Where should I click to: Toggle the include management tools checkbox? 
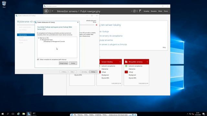pyautogui.click(x=38, y=59)
